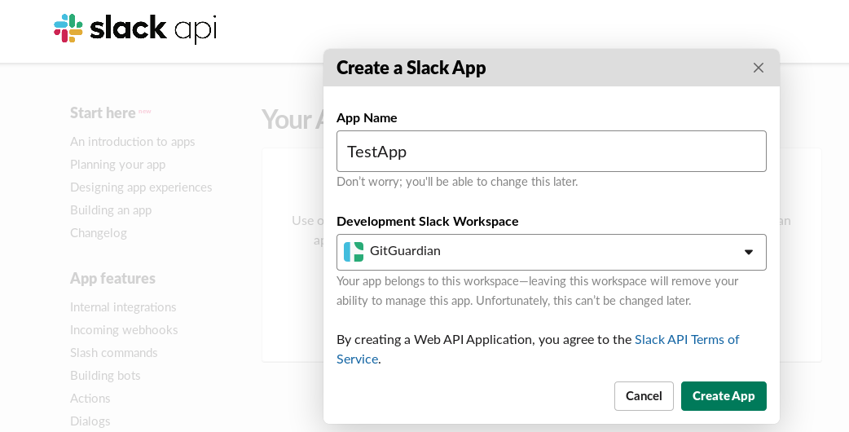Open Internal integrations in sidebar
Viewport: 849px width, 432px height.
[123, 307]
